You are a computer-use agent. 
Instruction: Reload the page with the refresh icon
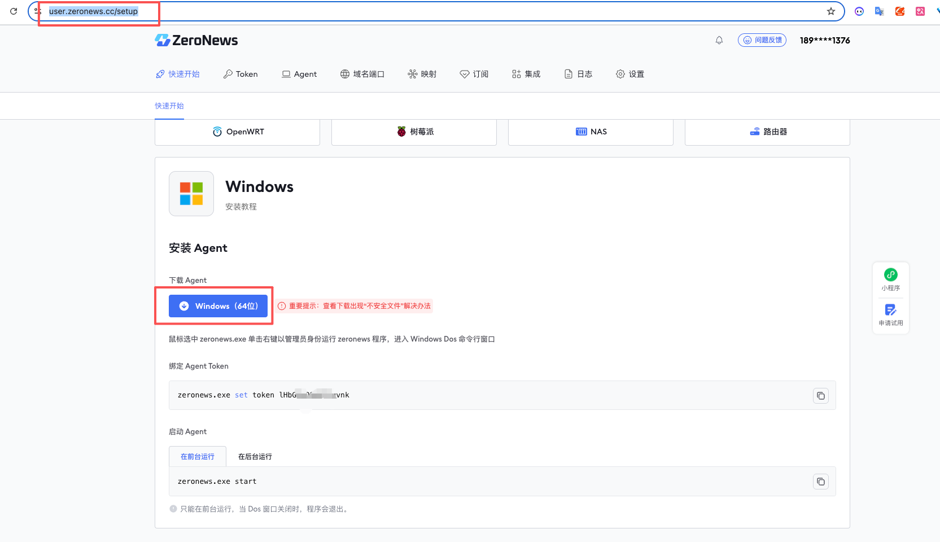coord(14,11)
